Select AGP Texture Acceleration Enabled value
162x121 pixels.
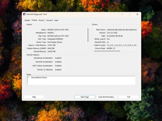[x=58, y=66]
